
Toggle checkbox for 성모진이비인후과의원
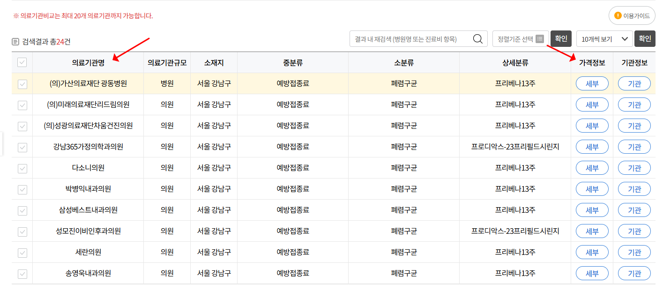pyautogui.click(x=22, y=231)
